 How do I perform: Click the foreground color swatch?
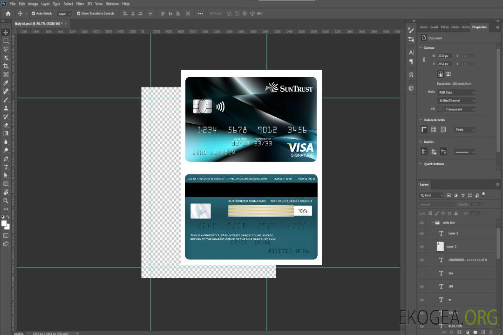pyautogui.click(x=4, y=223)
